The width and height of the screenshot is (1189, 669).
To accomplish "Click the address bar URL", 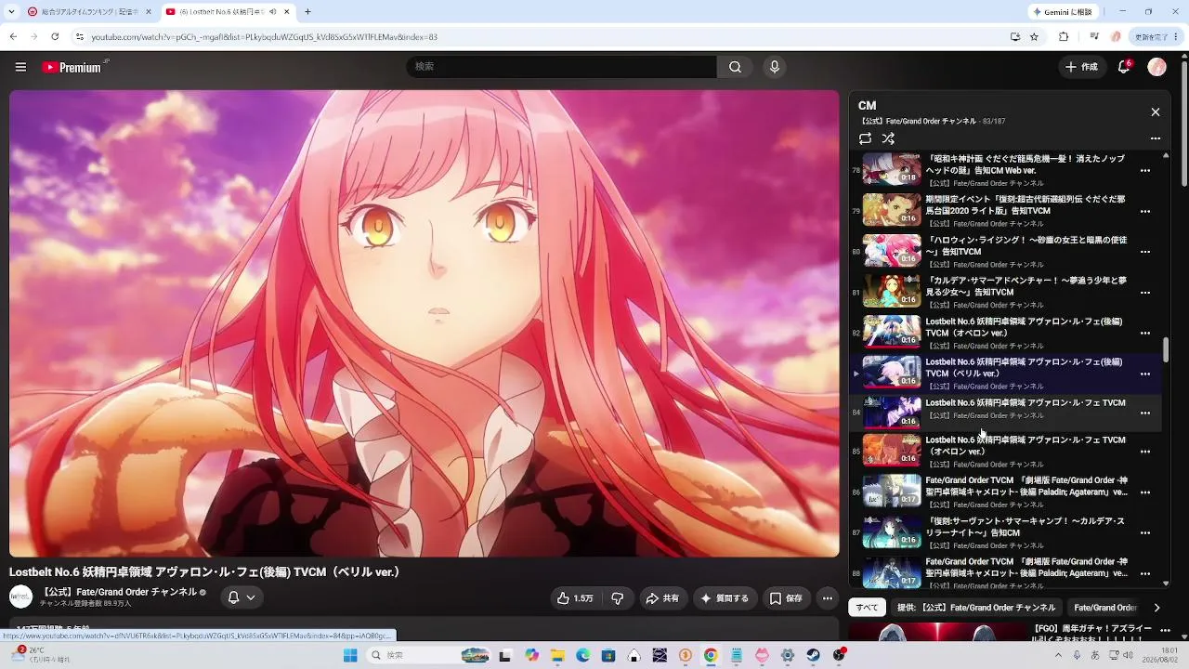I will 265,37.
